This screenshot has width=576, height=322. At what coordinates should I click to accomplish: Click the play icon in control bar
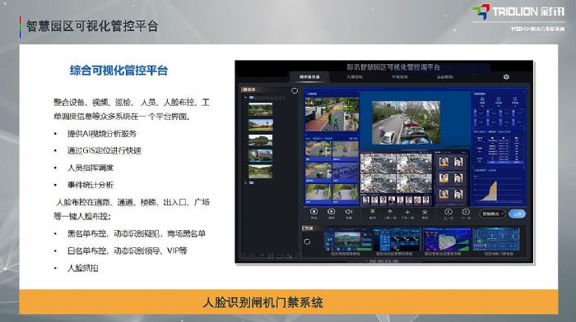pyautogui.click(x=331, y=212)
